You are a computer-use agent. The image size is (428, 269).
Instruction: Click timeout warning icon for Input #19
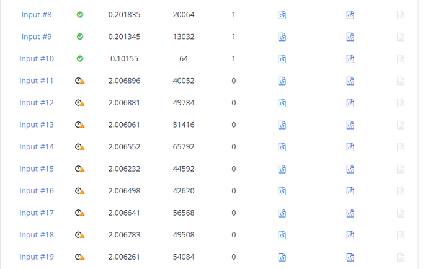(x=79, y=257)
